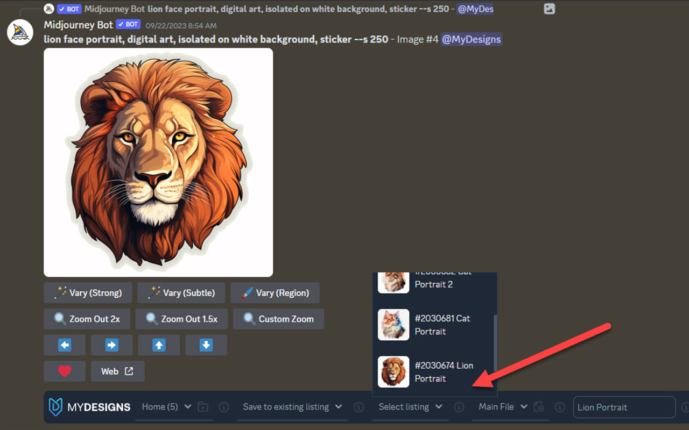Click the 09/22/2023 8:54 AM timestamp
The image size is (689, 430).
point(181,25)
